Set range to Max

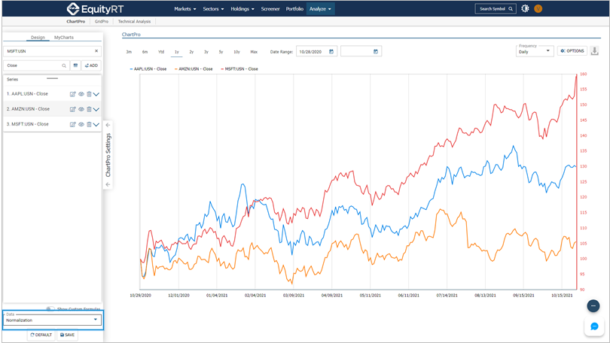point(254,52)
